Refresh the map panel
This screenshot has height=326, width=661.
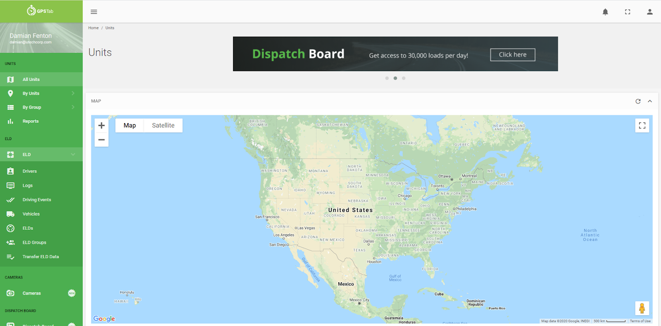coord(638,101)
